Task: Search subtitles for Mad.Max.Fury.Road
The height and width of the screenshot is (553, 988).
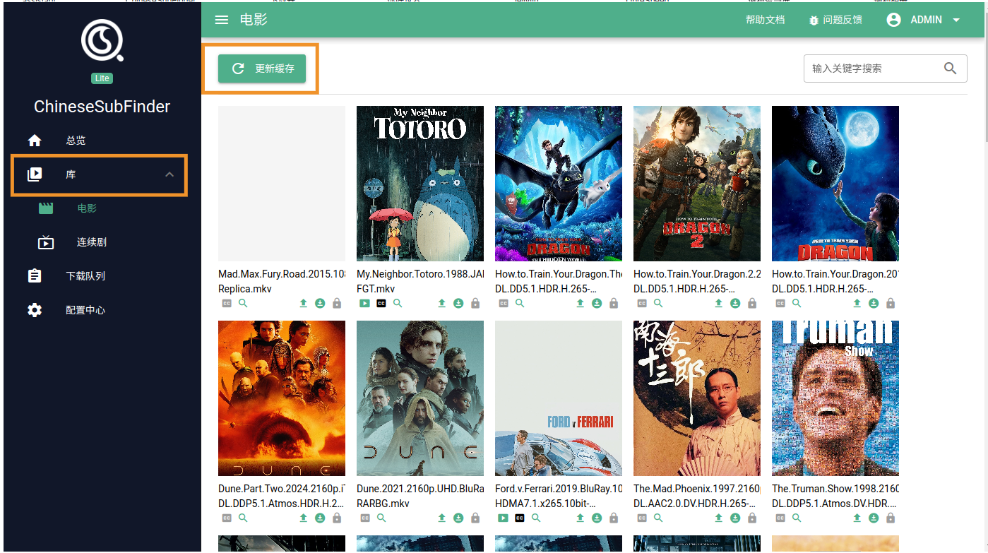Action: tap(243, 303)
